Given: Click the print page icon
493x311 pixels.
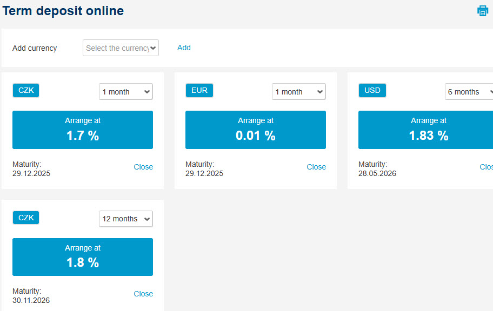Looking at the screenshot, I should pos(482,11).
